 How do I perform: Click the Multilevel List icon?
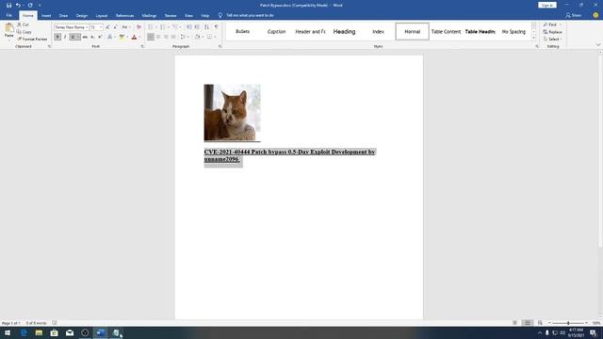[x=175, y=27]
